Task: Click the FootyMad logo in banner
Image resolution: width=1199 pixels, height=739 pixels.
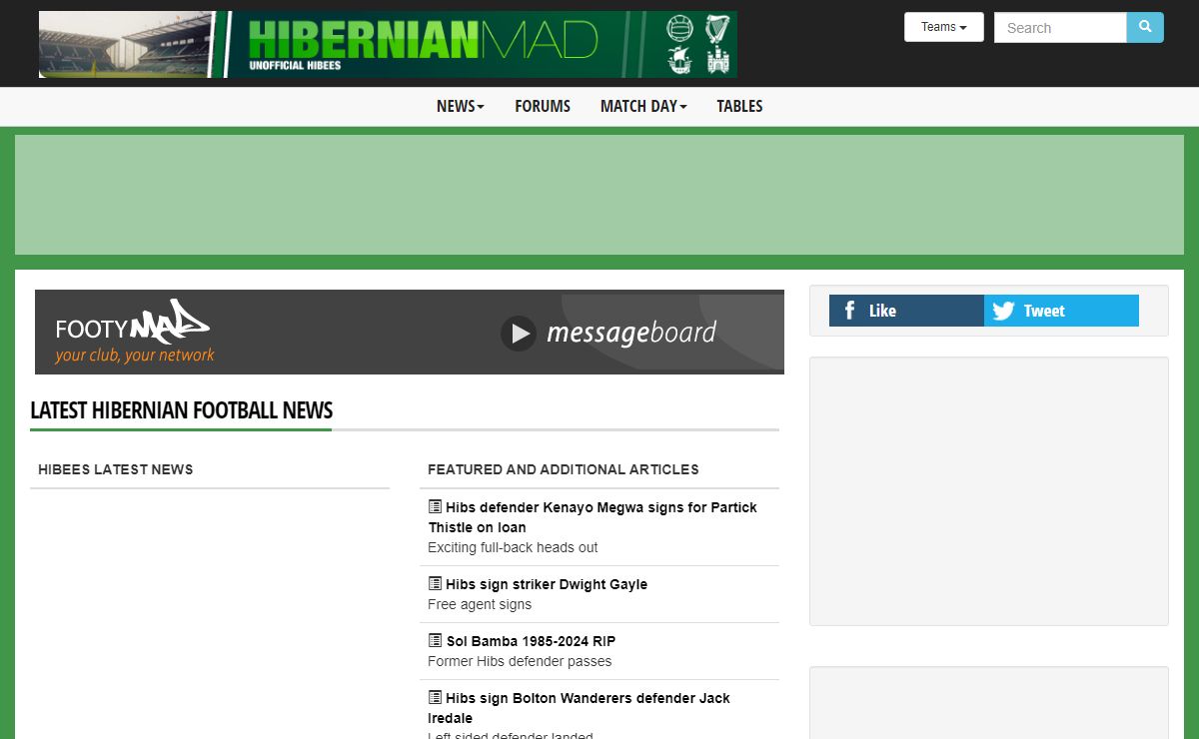Action: 134,332
